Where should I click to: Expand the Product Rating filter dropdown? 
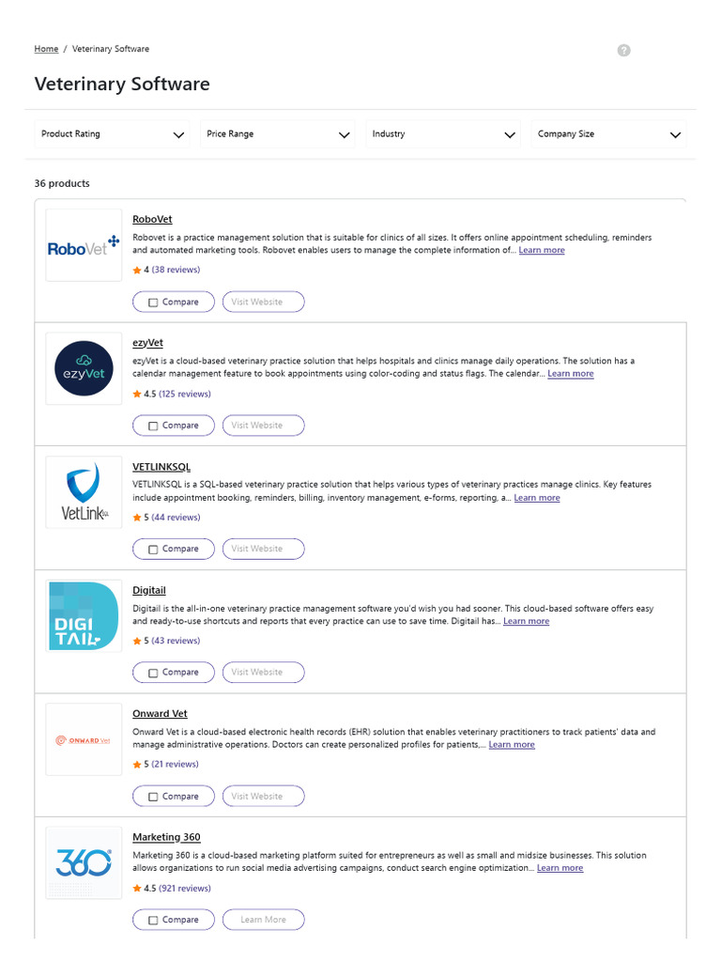coord(113,133)
